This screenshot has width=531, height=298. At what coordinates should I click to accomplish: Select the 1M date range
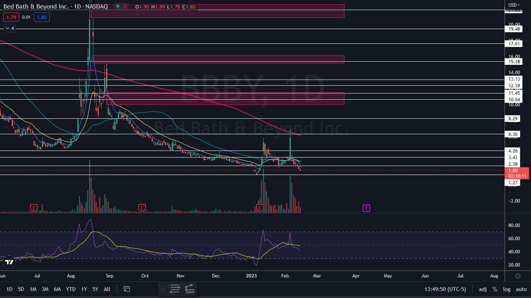[x=33, y=289]
